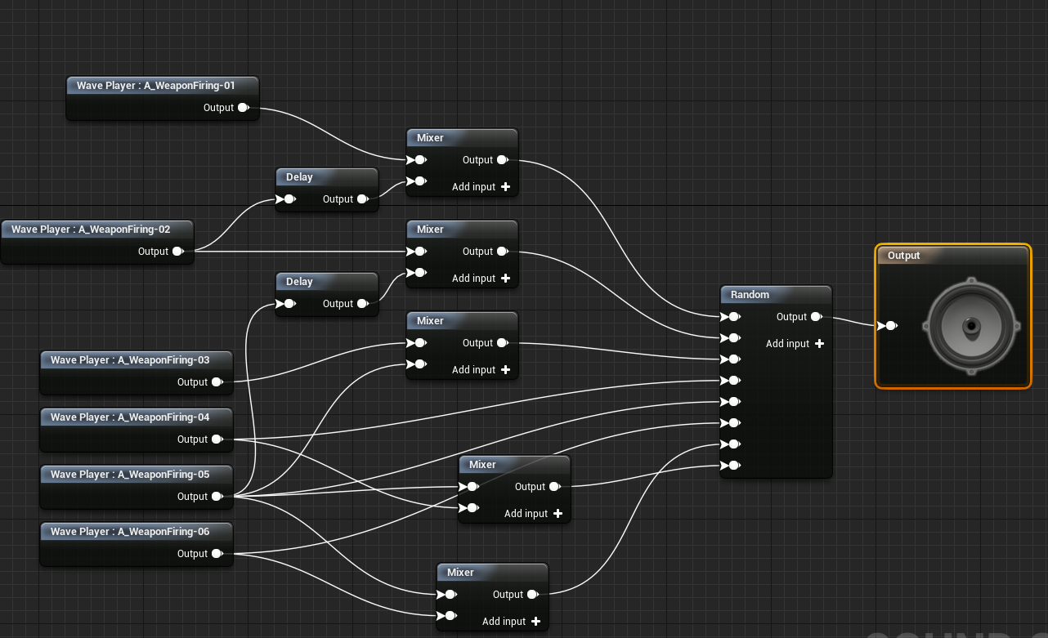This screenshot has height=638, width=1048.
Task: Click the output pin of Wave Player A_WeaponFiring-05
Action: click(x=217, y=497)
